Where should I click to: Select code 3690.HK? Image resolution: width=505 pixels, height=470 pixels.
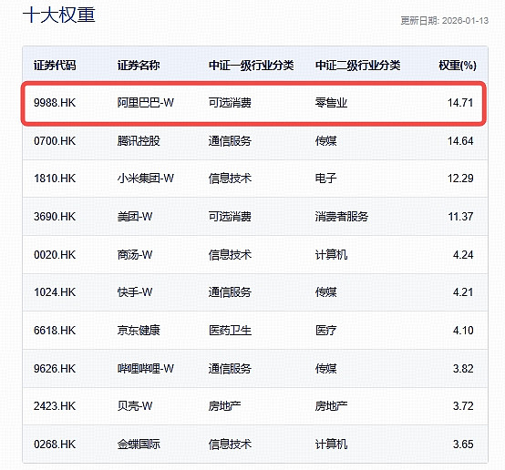(55, 217)
